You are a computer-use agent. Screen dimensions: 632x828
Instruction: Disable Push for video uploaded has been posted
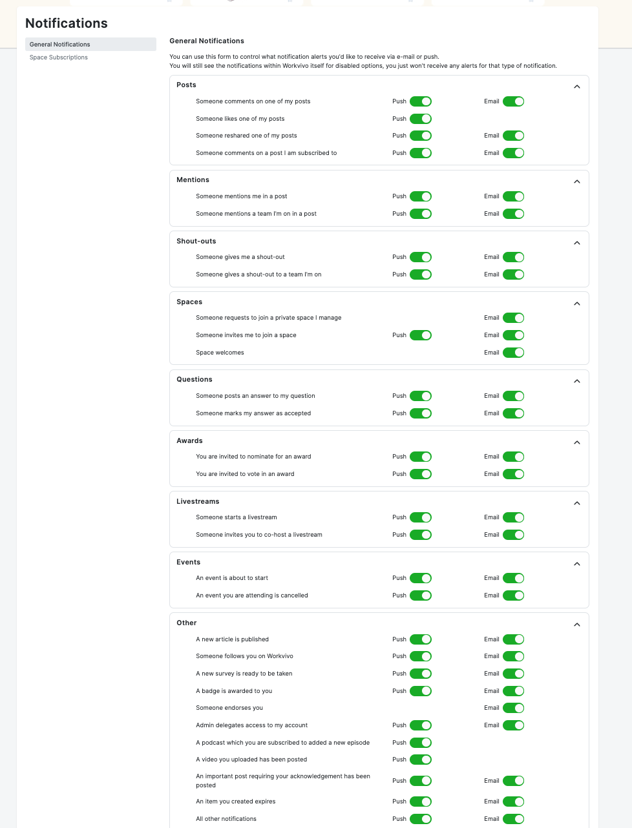pos(421,760)
